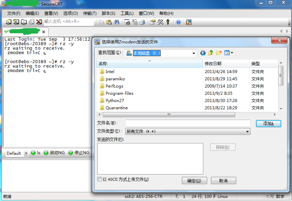This screenshot has height=201, width=292.
Task: Close the session tab with its X
Action: [43, 32]
